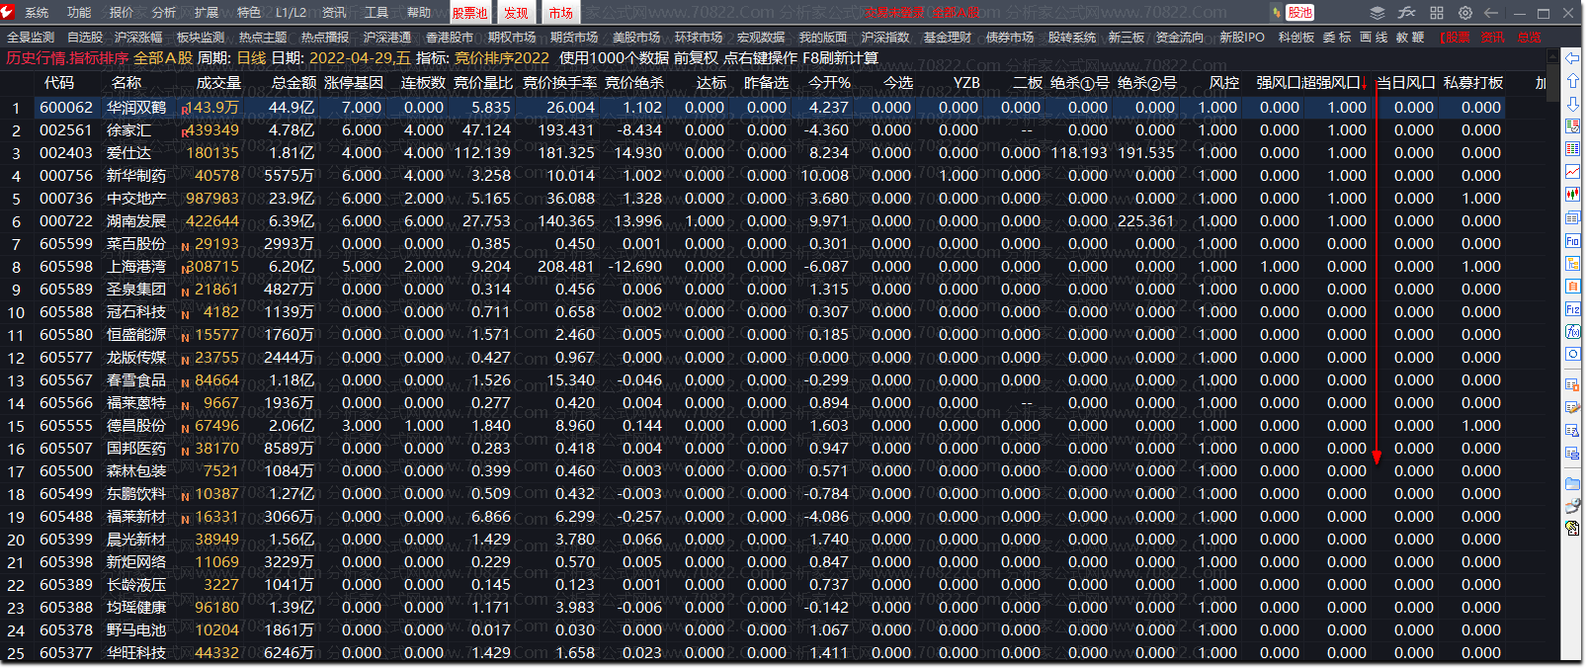The image size is (1587, 668).
Task: Sort by the 总金额 column header
Action: pos(294,83)
